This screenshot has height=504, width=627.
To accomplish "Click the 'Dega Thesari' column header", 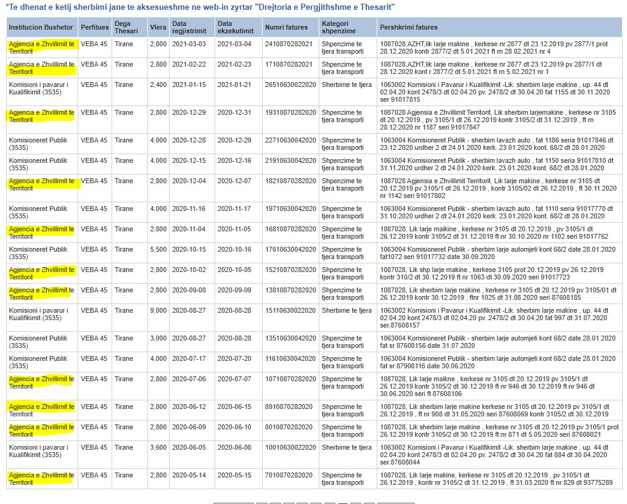I will (x=126, y=28).
